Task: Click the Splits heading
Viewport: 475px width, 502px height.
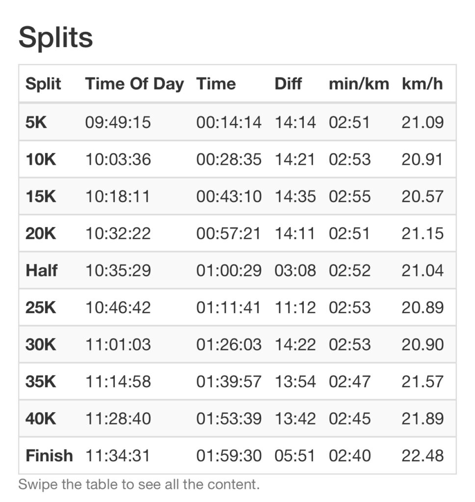Action: 56,38
